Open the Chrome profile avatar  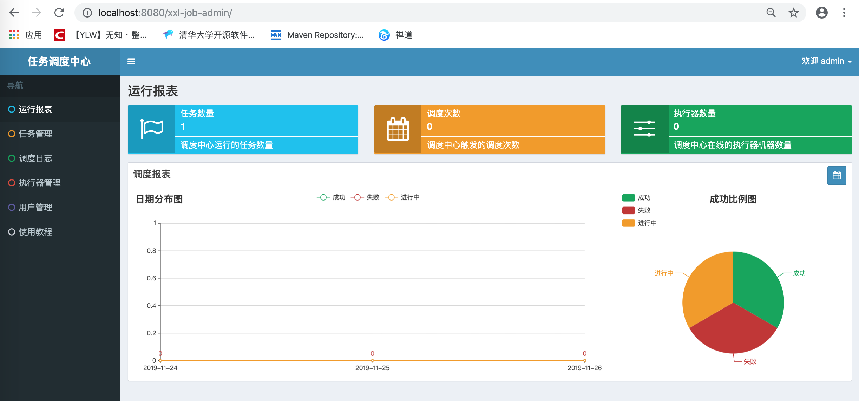click(822, 13)
